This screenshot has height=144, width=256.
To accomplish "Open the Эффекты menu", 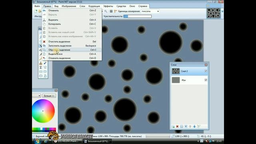I will coord(108,6).
